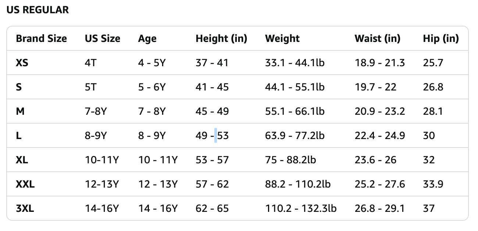This screenshot has height=231, width=478.
Task: Select the 33.9 hip measurement cell
Action: (x=433, y=184)
